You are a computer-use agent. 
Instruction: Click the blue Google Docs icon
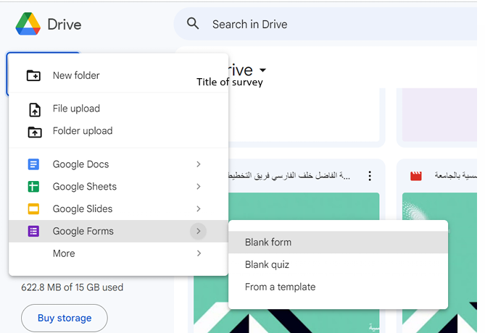tap(33, 164)
